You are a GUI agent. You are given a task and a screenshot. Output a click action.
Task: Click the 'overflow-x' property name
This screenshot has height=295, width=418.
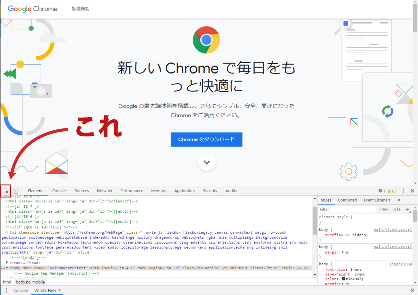click(336, 235)
